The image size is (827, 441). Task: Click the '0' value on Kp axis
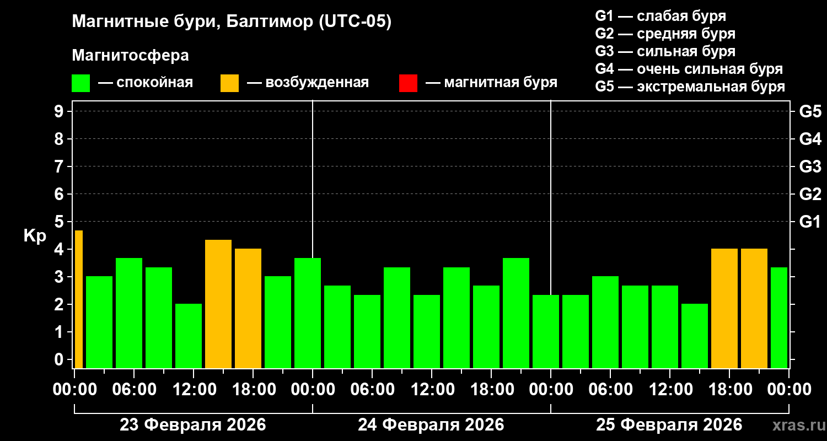[x=60, y=359]
